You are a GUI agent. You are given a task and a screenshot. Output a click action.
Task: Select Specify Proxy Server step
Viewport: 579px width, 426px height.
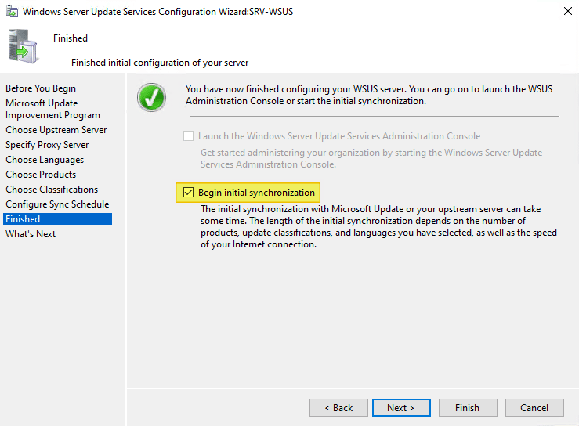click(47, 145)
